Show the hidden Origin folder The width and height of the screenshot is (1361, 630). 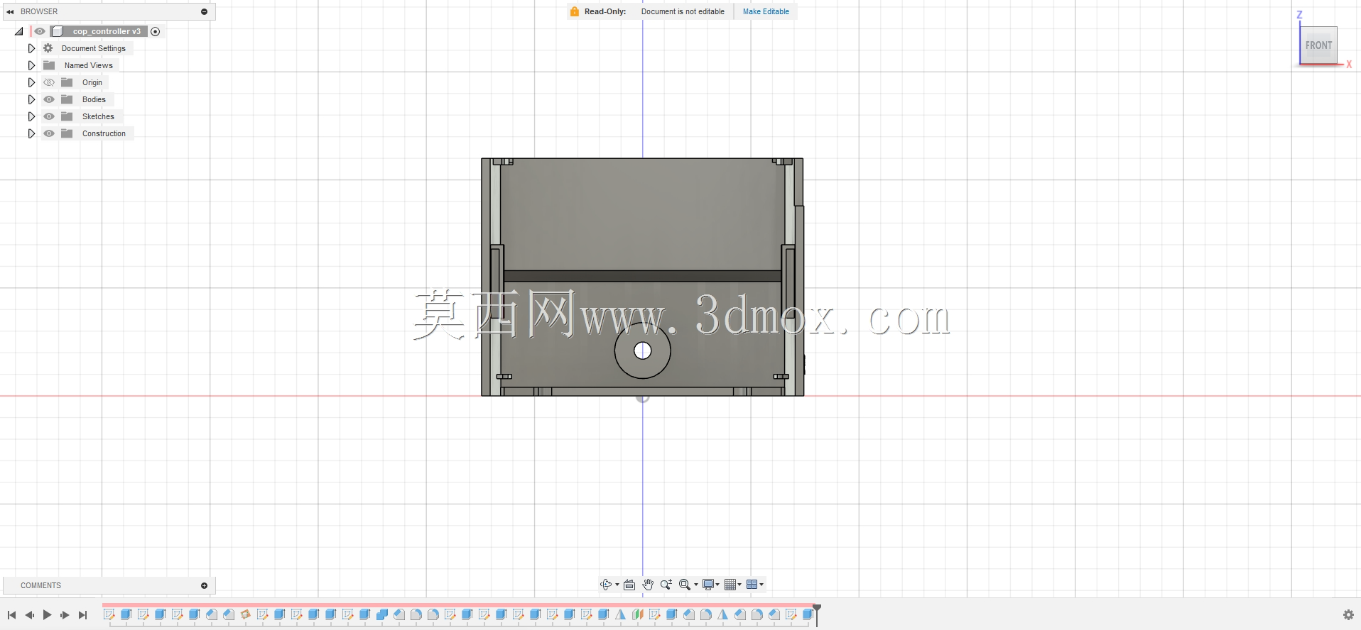point(49,82)
